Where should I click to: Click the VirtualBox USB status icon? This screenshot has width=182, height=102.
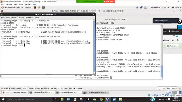point(157,95)
